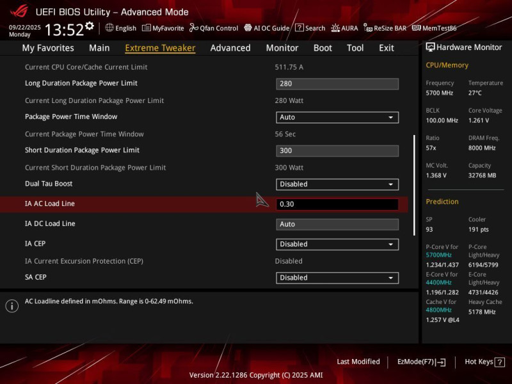Click the IA DC Load Line Auto field

[337, 225]
